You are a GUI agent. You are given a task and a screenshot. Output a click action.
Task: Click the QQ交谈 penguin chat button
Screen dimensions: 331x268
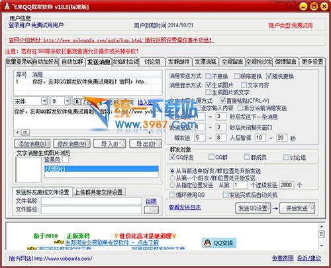pos(219,243)
